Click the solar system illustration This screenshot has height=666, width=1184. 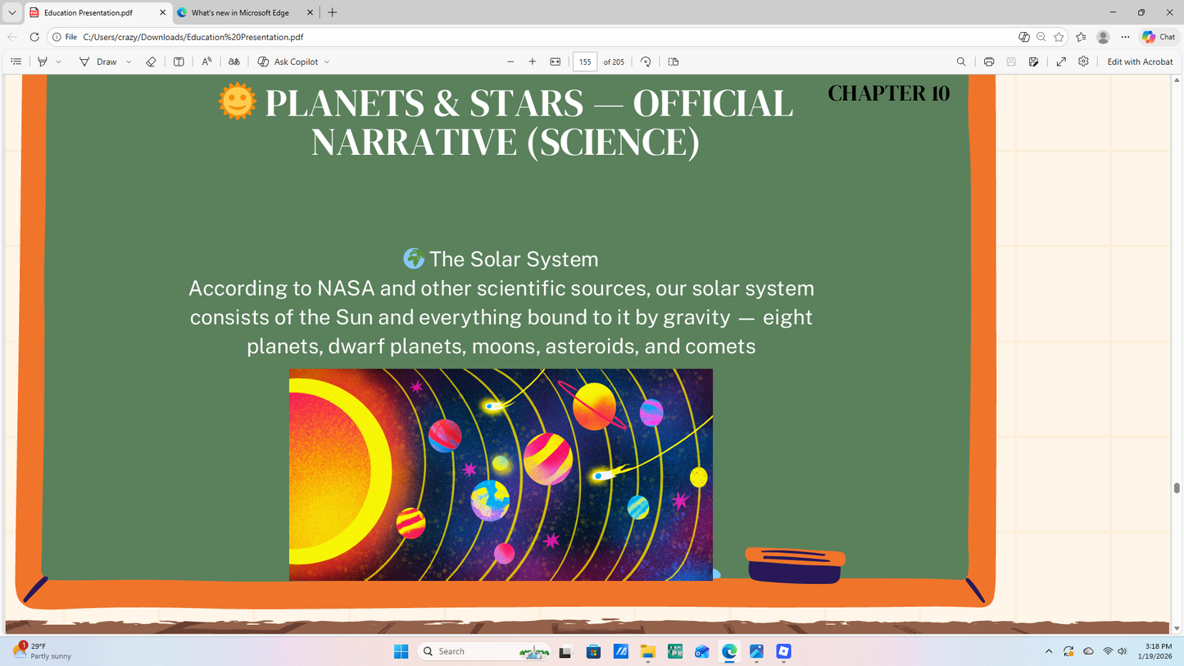coord(501,474)
